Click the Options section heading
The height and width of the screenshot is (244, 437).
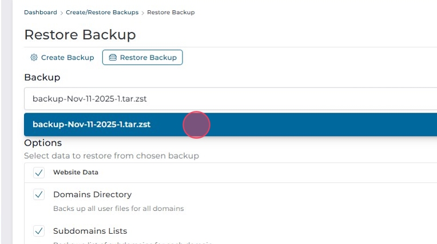(x=43, y=143)
